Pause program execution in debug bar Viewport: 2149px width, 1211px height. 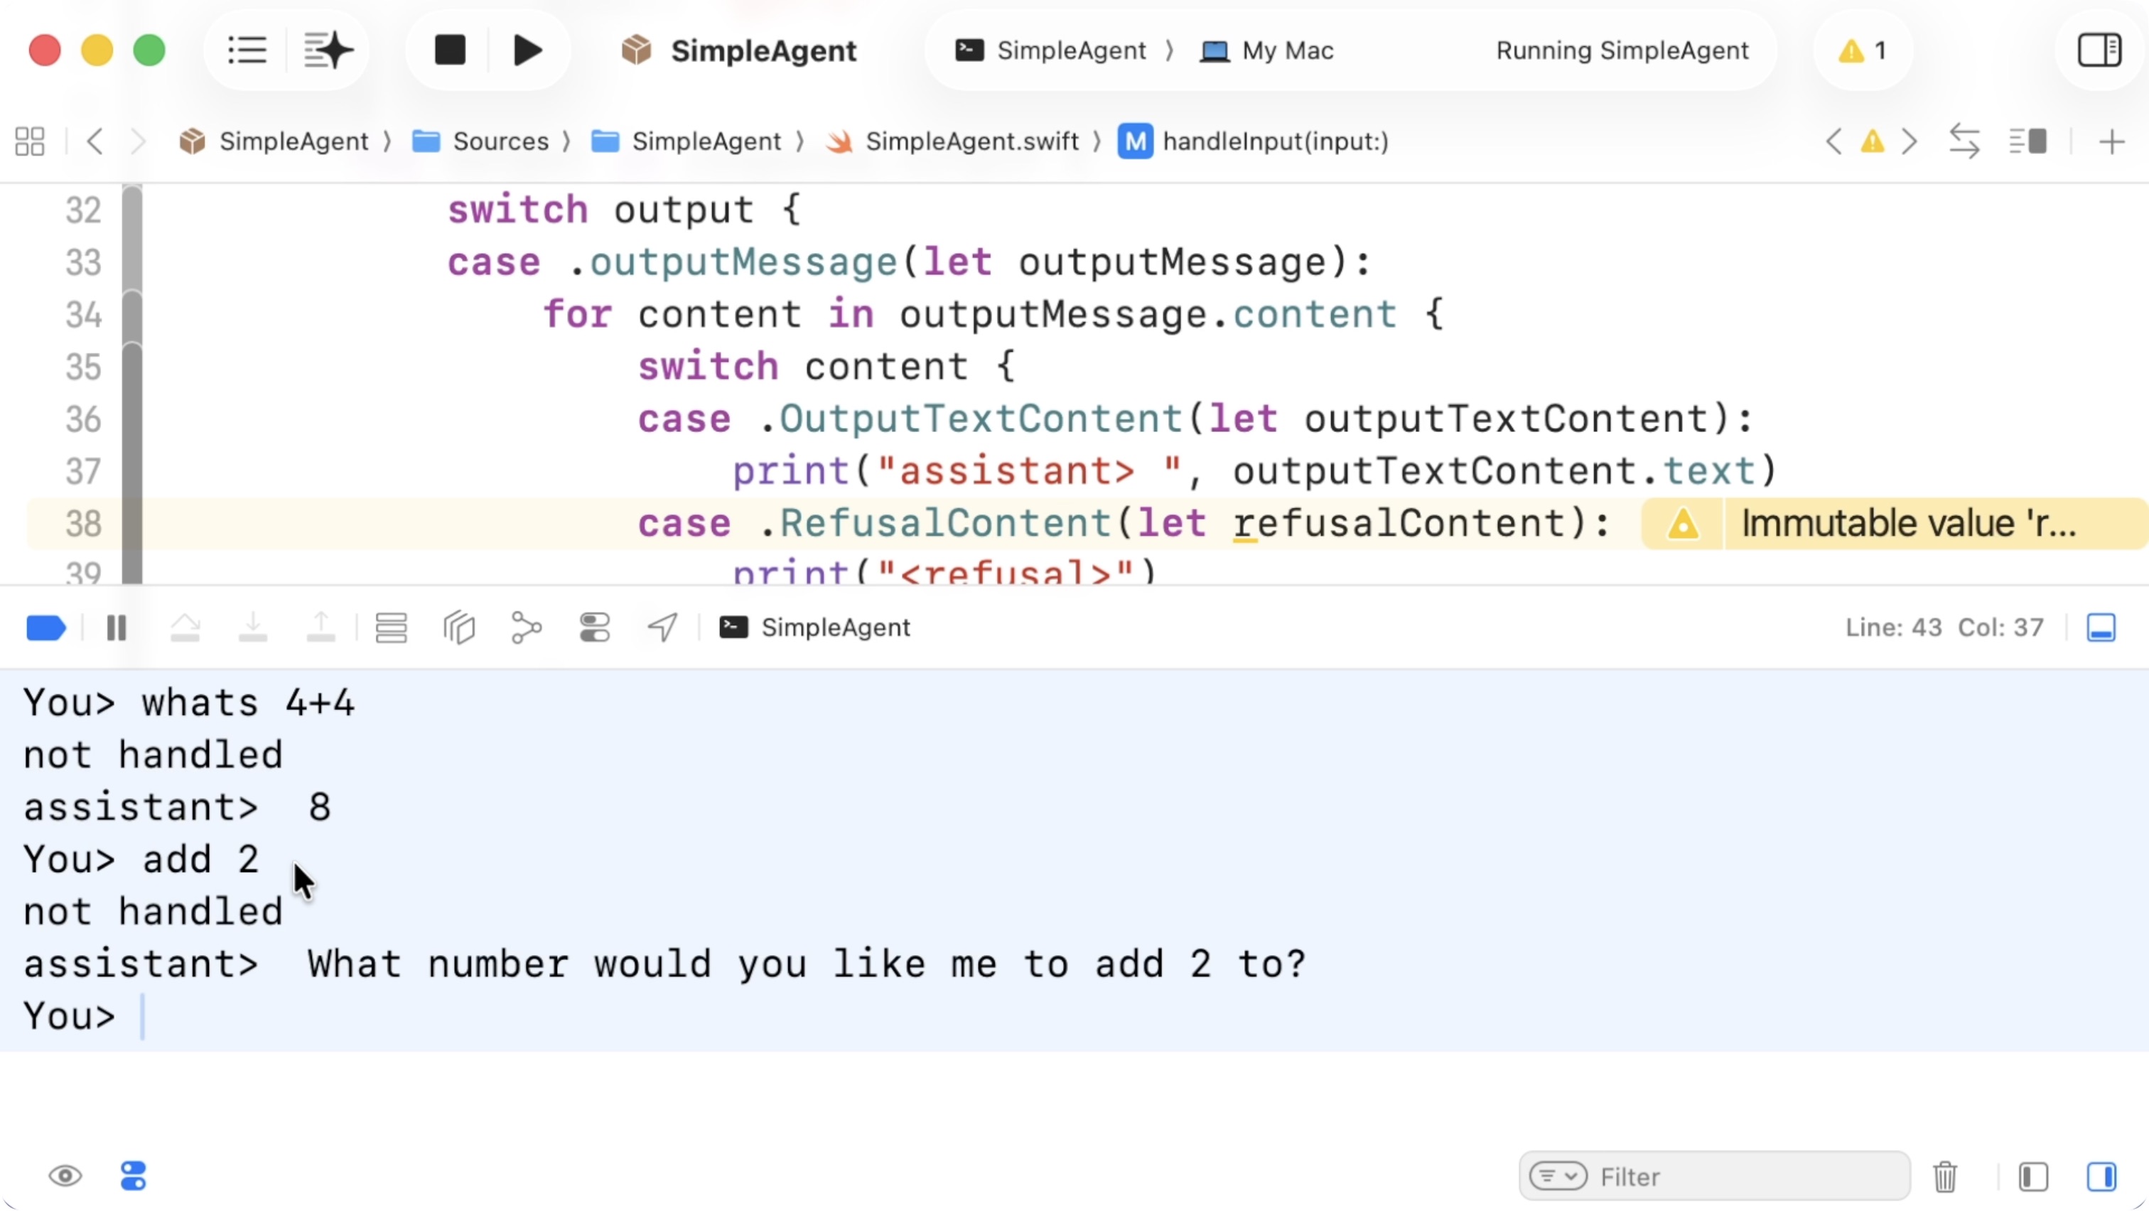click(117, 628)
